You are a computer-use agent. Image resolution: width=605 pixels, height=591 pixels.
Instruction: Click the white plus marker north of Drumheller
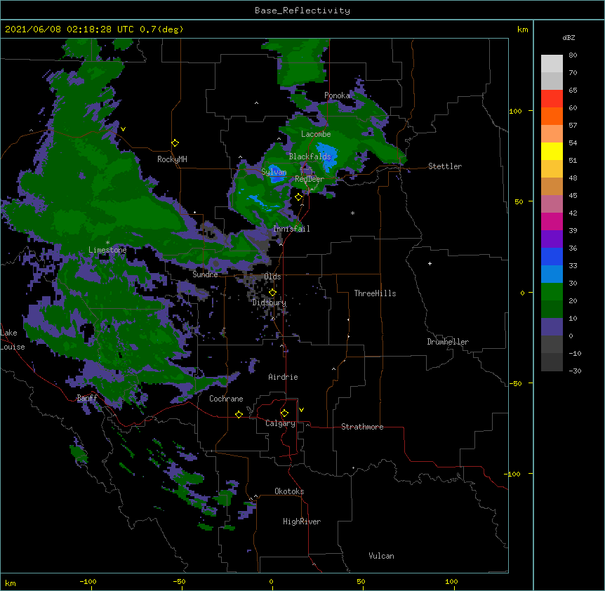tap(430, 263)
